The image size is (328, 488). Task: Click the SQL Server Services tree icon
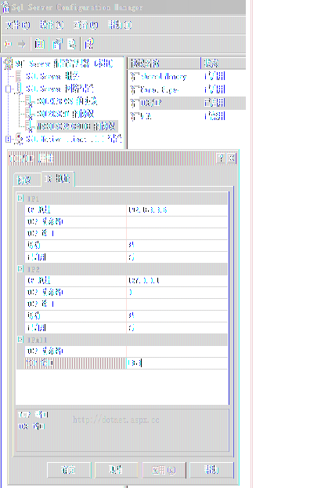tap(19, 75)
